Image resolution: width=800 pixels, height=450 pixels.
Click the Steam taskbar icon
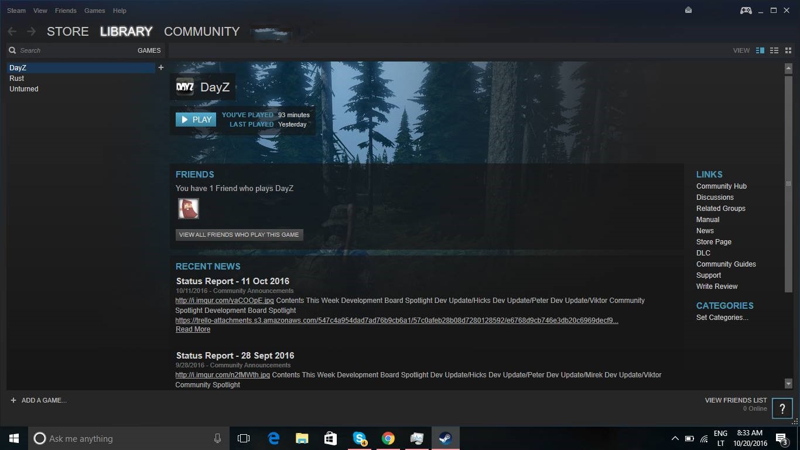(x=446, y=438)
